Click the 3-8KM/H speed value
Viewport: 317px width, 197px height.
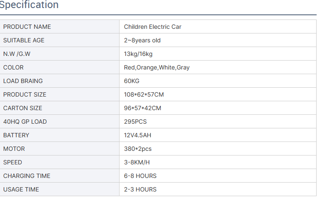[136, 162]
